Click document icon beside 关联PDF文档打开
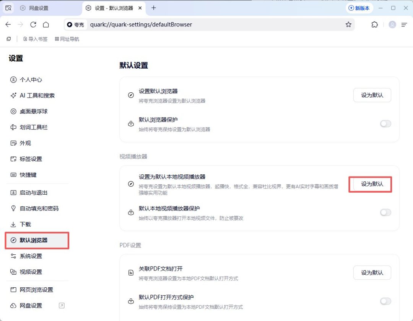Screen dimensions: 413x321 click(131, 273)
